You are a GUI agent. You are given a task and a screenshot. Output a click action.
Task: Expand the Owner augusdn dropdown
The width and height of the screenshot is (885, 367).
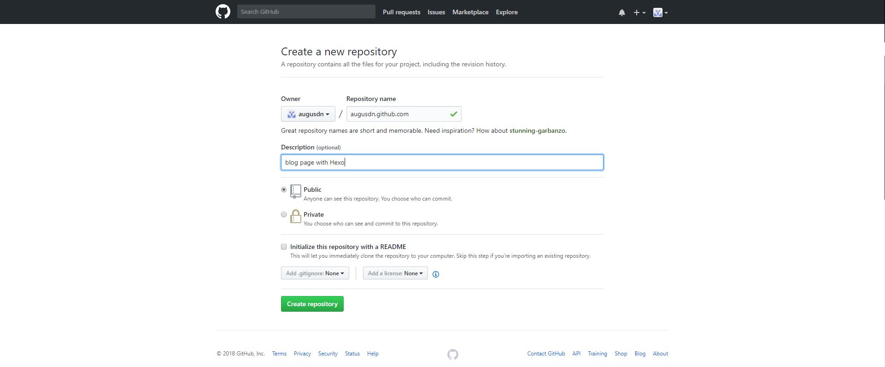(308, 114)
